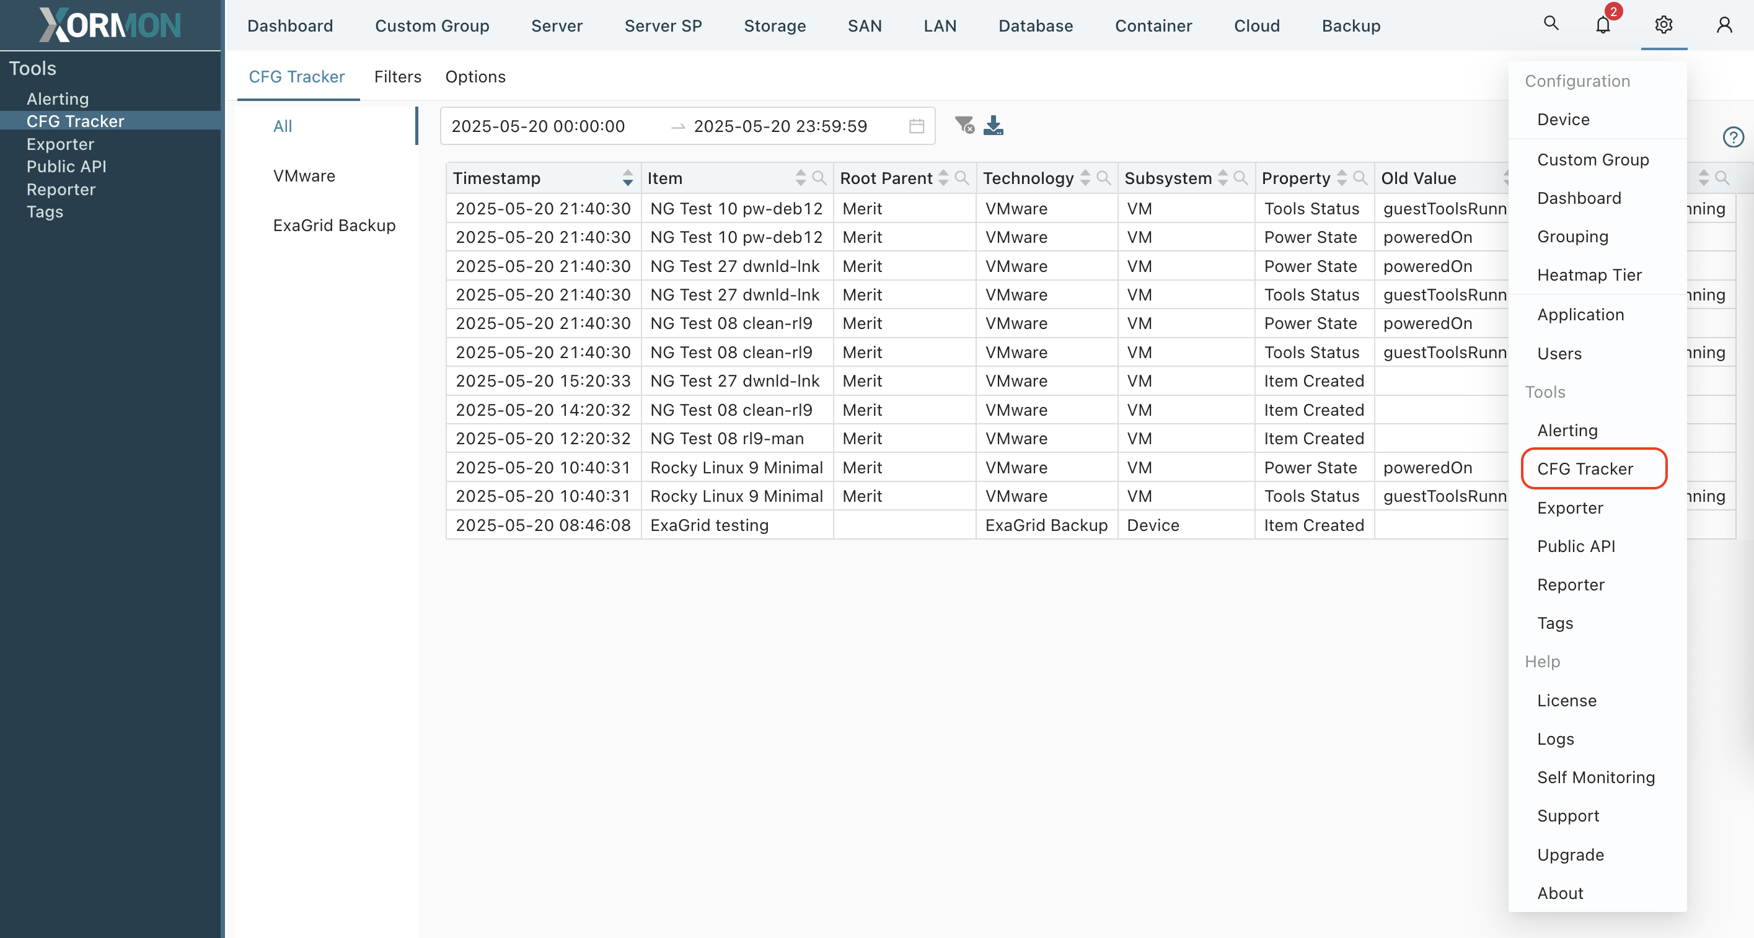Select Exporter in left Tools sidebar
1754x938 pixels.
[x=61, y=144]
